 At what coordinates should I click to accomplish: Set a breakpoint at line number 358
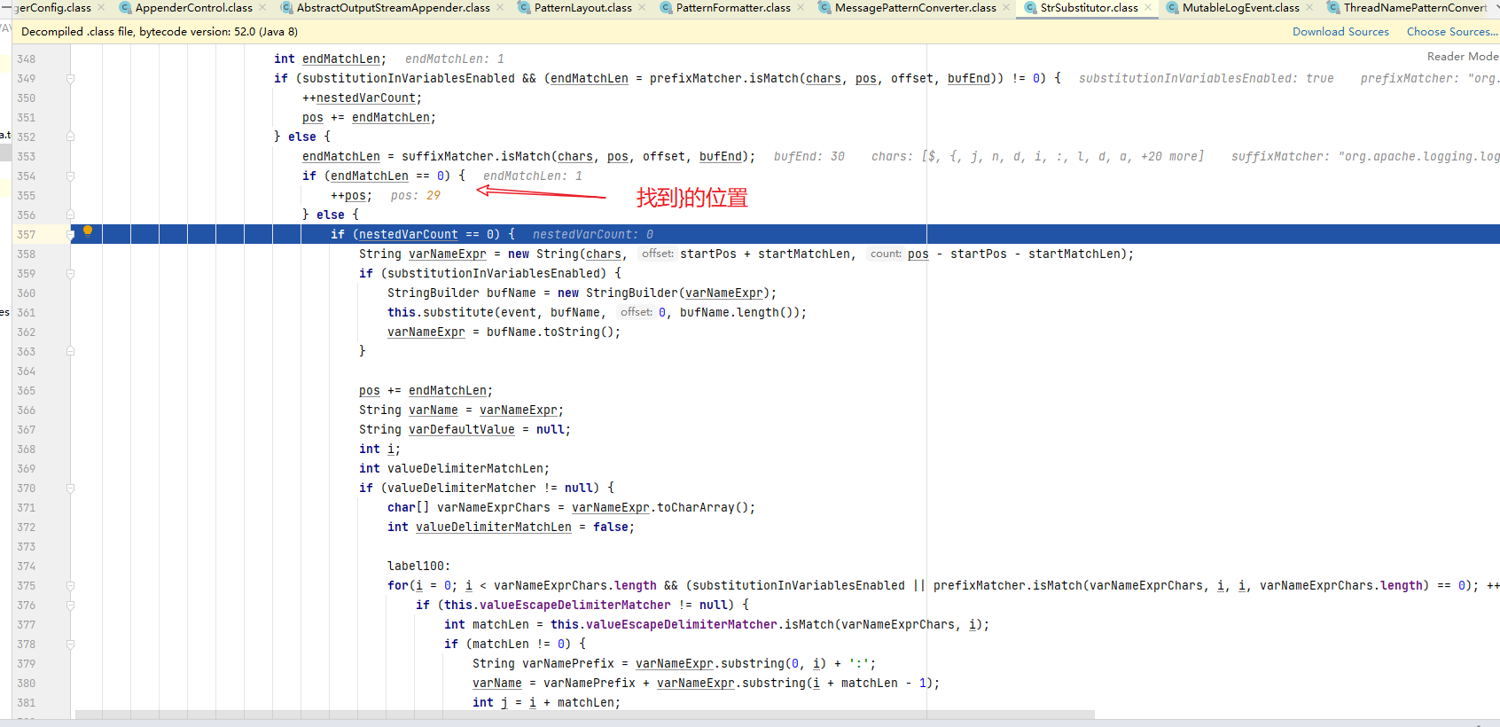27,254
